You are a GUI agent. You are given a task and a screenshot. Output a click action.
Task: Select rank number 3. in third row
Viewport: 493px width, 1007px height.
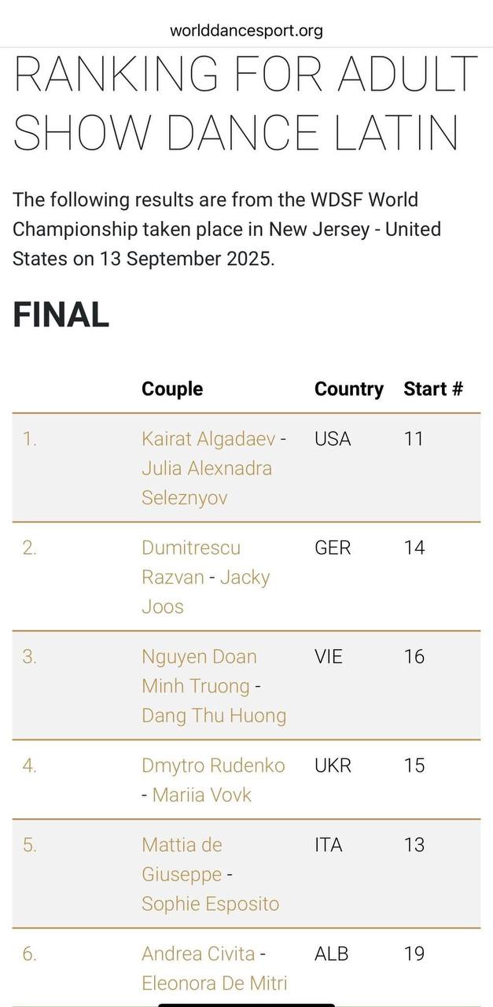29,656
